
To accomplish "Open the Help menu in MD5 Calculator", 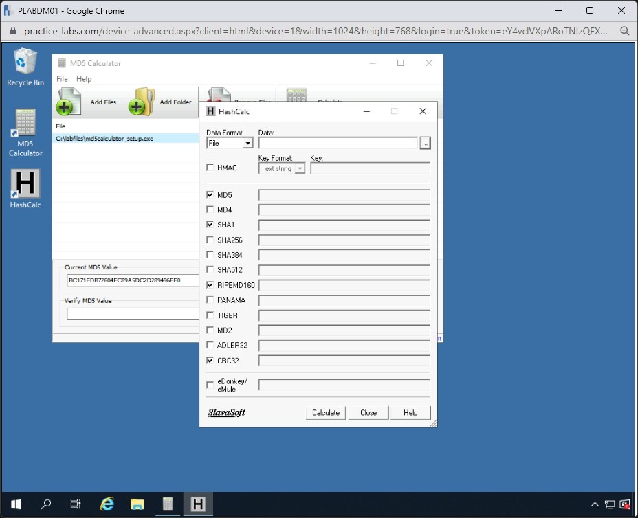I will pos(84,79).
